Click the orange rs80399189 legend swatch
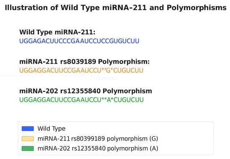Image resolution: width=230 pixels, height=159 pixels. pos(28,139)
